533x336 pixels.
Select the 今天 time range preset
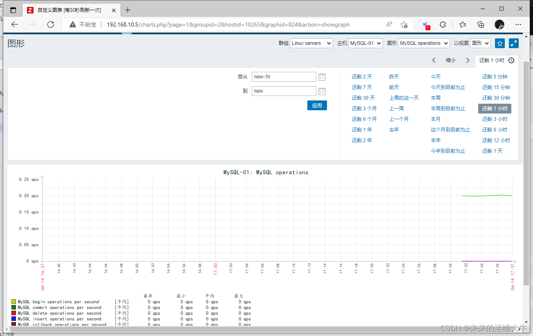[x=436, y=76]
